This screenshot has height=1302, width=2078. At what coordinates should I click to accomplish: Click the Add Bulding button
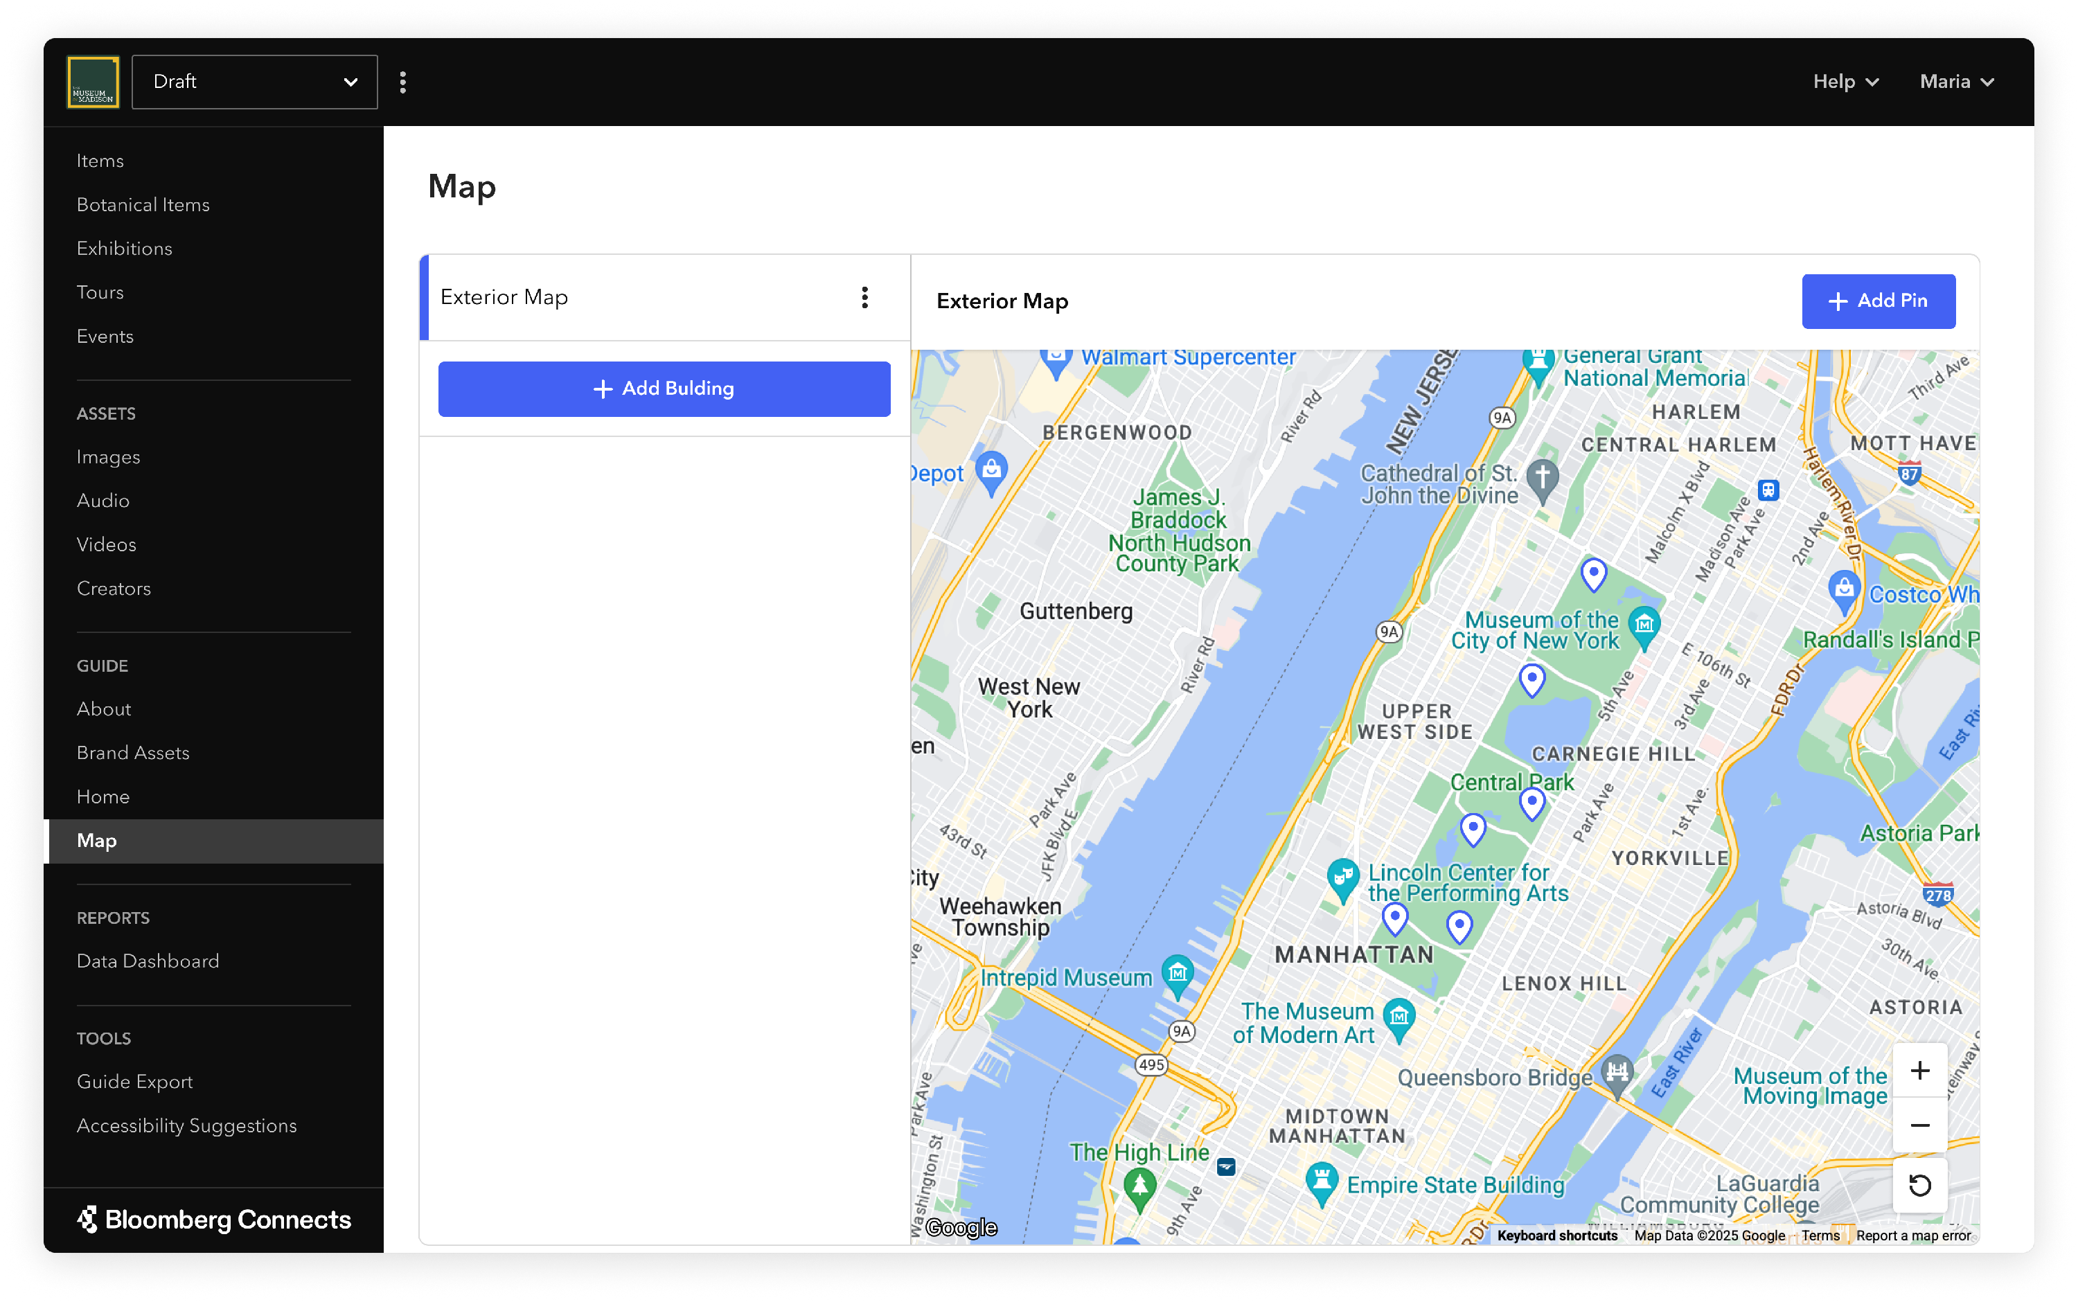point(664,389)
